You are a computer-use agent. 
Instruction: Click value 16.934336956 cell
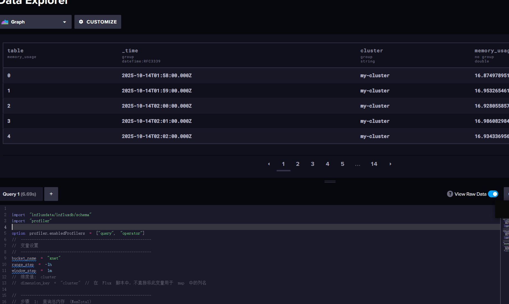(x=492, y=136)
